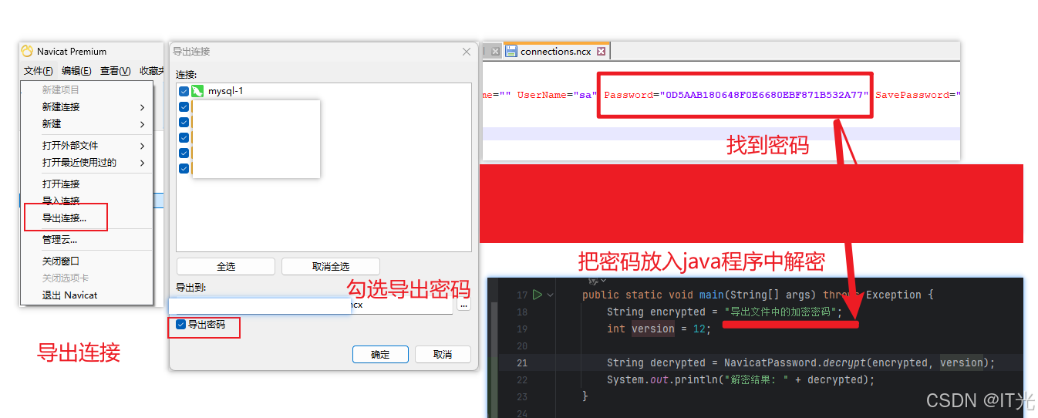Confirm export with the 确定 button
1038x418 pixels.
tap(380, 355)
